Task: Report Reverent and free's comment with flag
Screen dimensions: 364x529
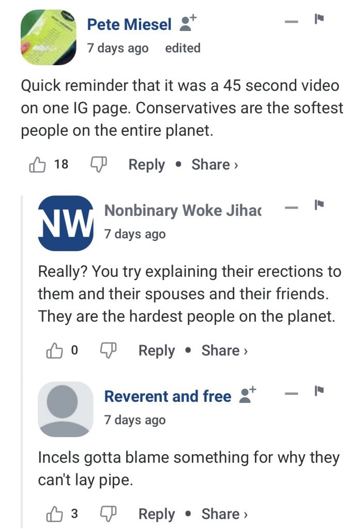Action: [x=319, y=392]
